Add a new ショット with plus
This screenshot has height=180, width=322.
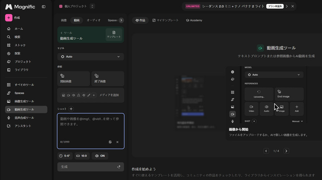coord(71,109)
